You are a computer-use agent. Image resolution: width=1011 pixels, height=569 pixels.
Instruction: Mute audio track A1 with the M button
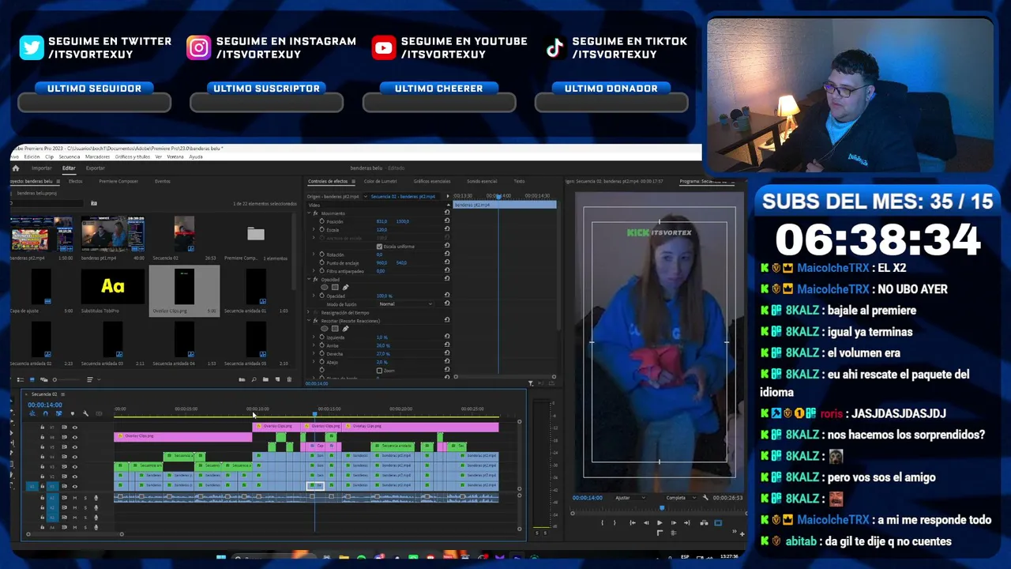75,498
